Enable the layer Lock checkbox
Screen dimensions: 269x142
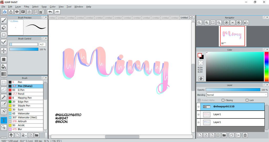pyautogui.click(x=247, y=100)
